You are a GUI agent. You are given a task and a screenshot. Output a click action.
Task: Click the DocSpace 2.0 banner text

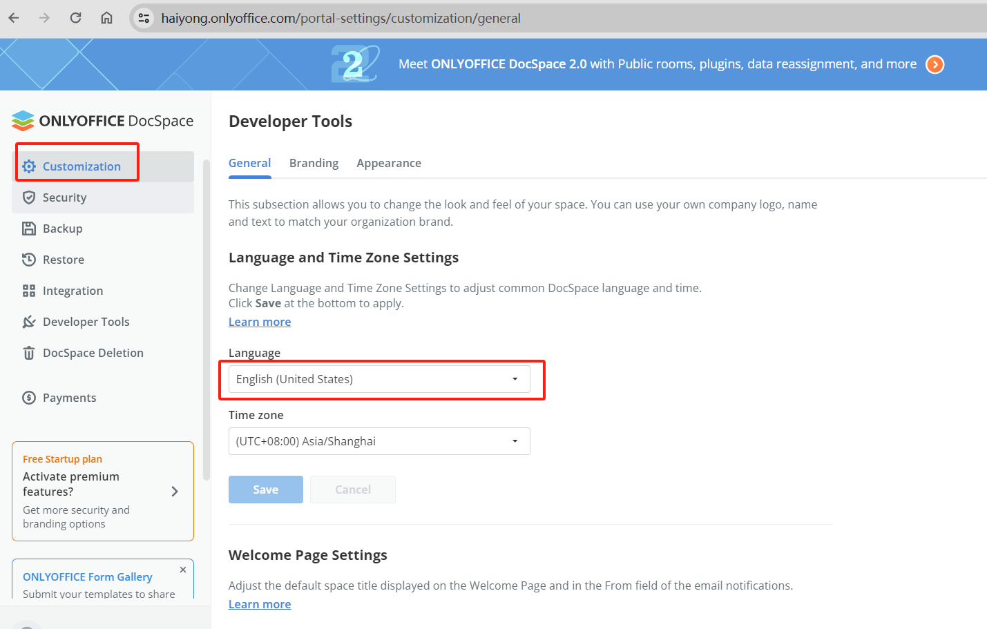pyautogui.click(x=658, y=64)
